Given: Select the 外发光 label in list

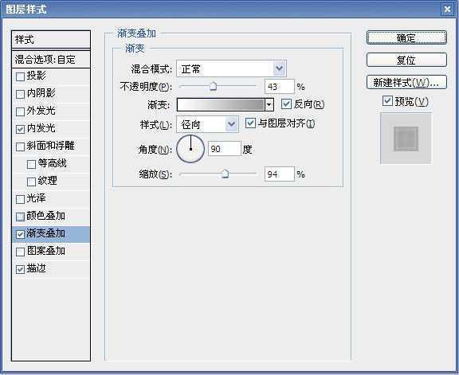Looking at the screenshot, I should (x=41, y=111).
